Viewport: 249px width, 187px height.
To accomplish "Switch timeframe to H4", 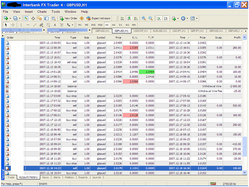I will (114, 25).
